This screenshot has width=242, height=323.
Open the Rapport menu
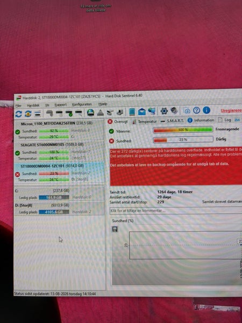(x=60, y=105)
